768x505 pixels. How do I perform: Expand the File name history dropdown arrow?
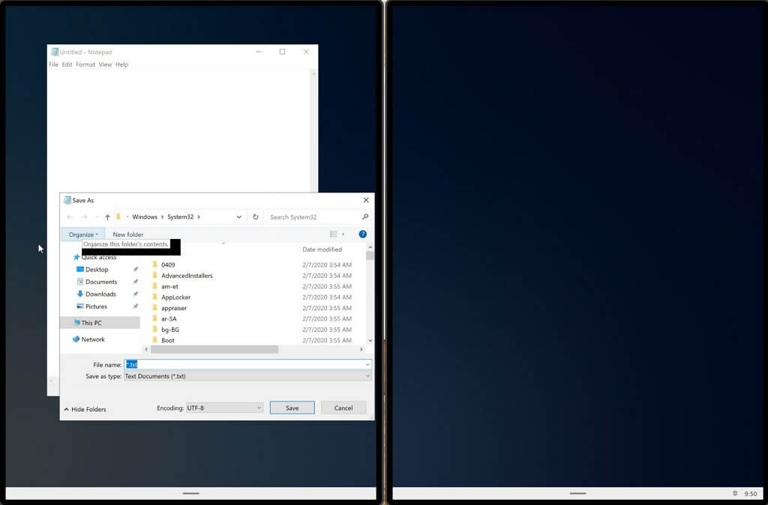tap(367, 365)
